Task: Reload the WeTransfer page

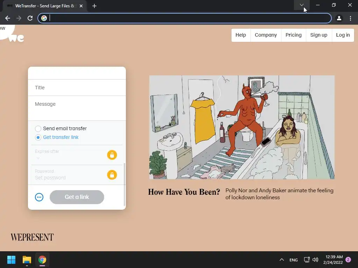Action: (x=30, y=18)
